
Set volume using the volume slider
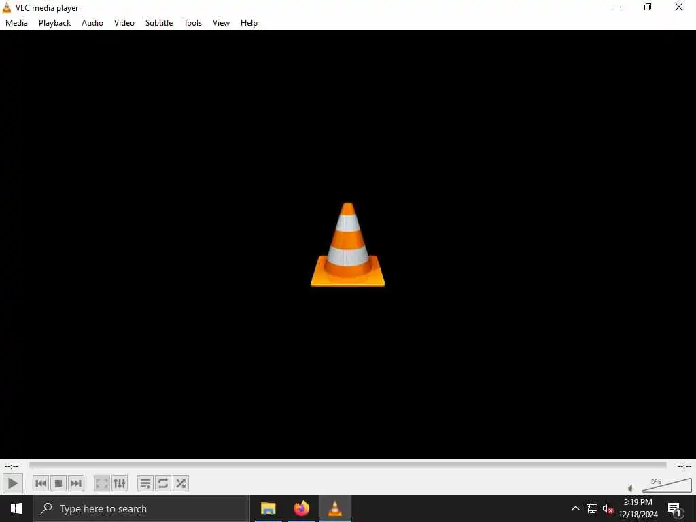667,485
